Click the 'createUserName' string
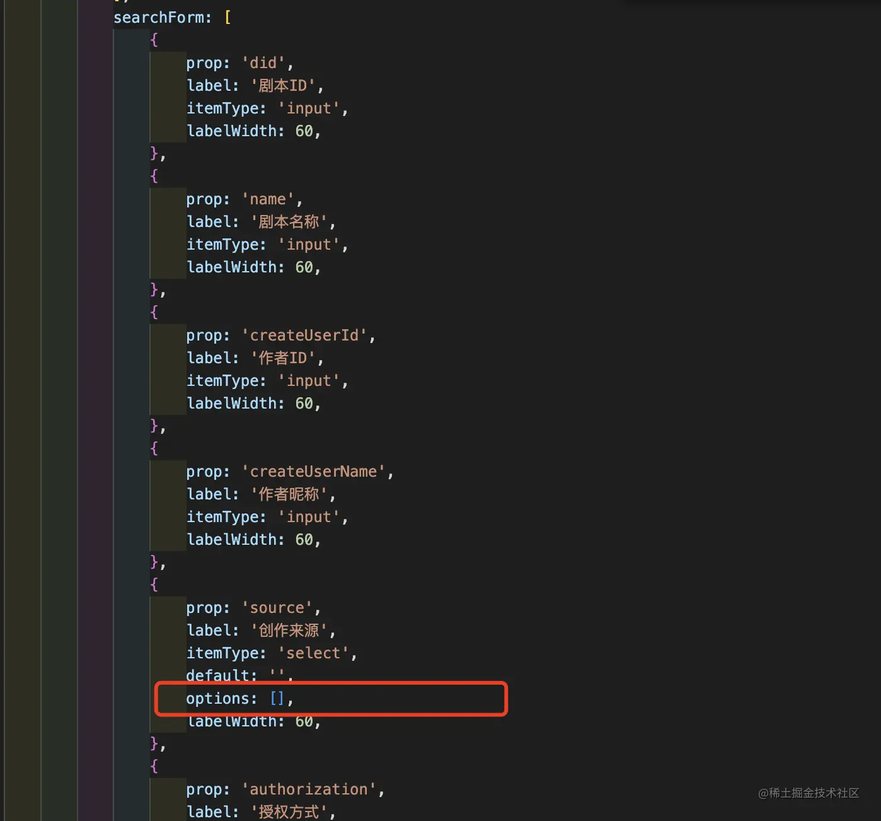Viewport: 881px width, 821px height. coord(313,472)
